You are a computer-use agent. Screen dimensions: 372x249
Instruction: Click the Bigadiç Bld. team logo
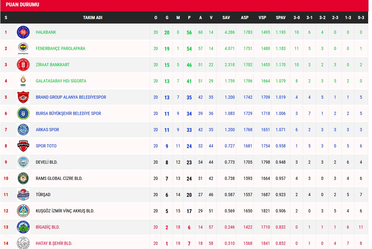coord(23,227)
